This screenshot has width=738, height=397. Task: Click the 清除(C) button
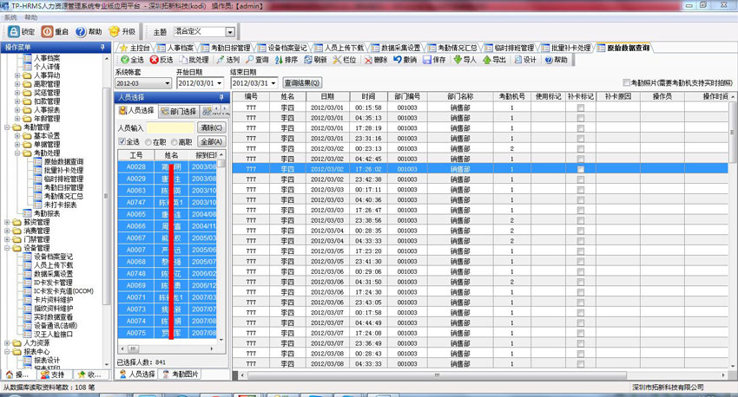coord(211,127)
